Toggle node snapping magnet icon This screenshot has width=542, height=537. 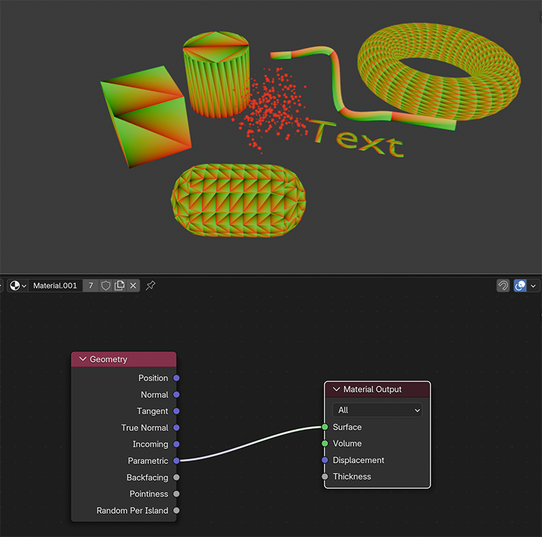pyautogui.click(x=503, y=286)
